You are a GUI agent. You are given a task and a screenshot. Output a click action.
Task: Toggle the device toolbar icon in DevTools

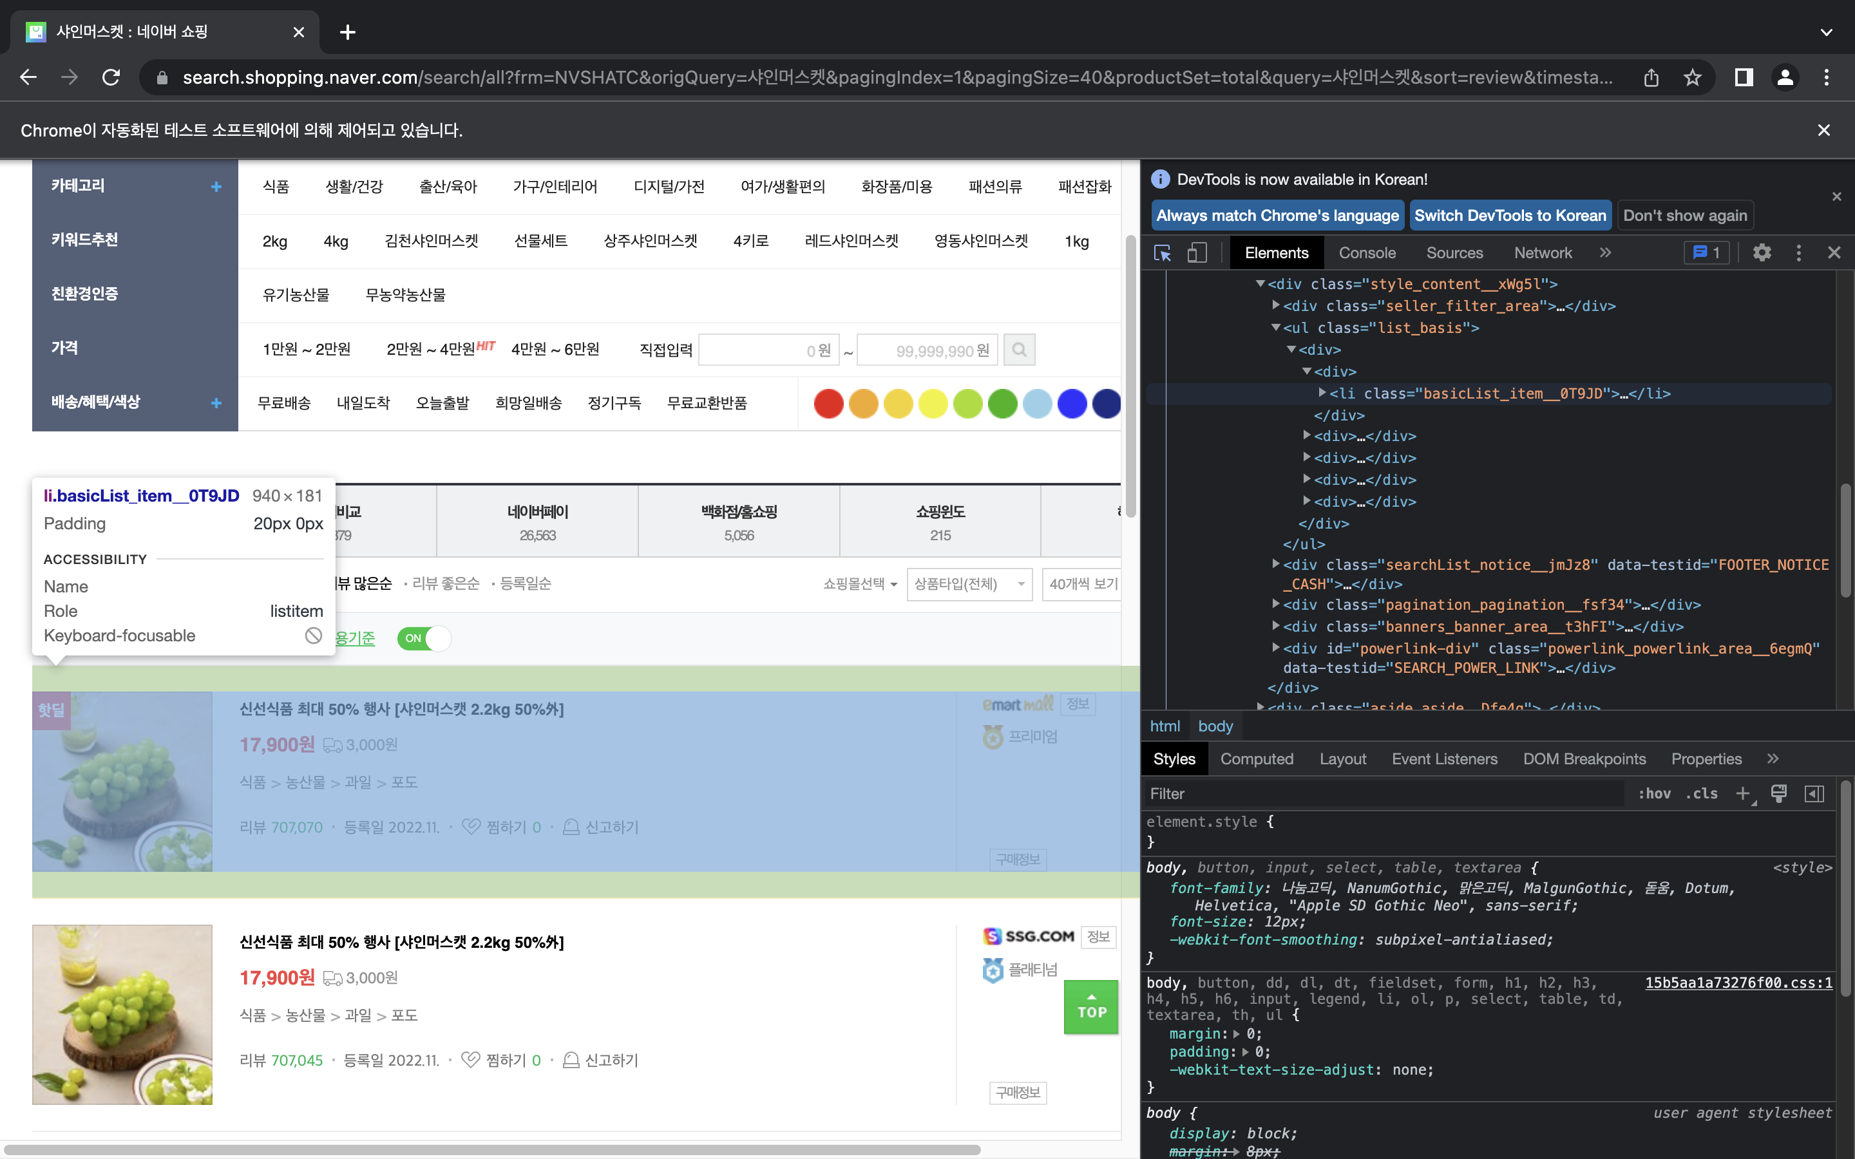(x=1197, y=253)
